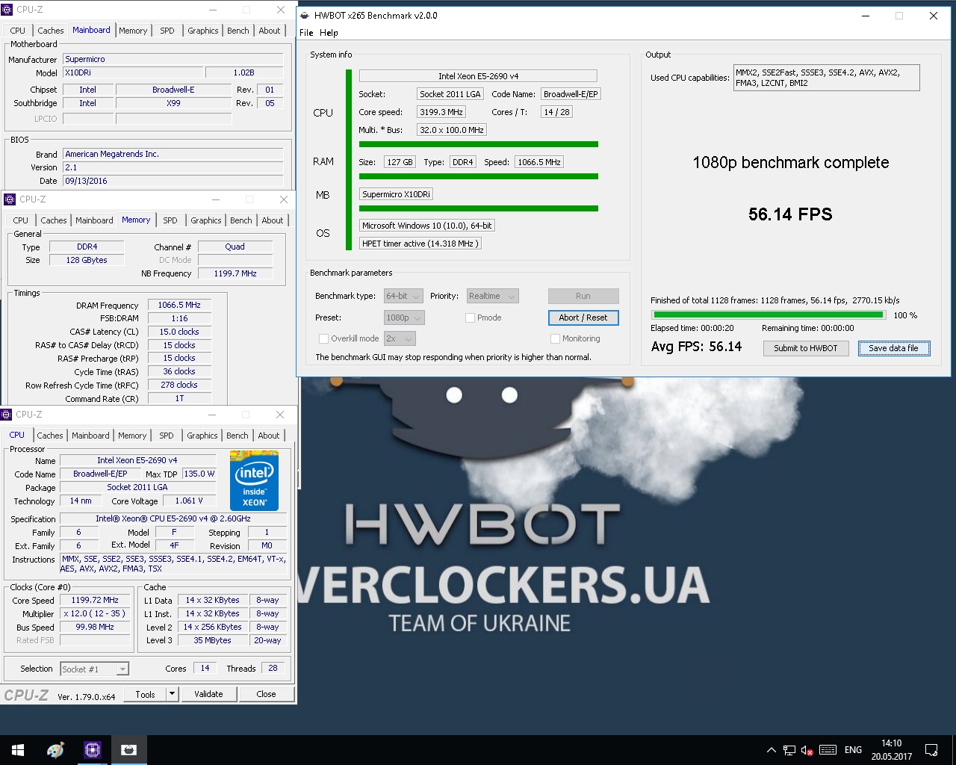The width and height of the screenshot is (956, 765).
Task: Click HWBOT x265 Benchmark title icon
Action: click(x=304, y=15)
